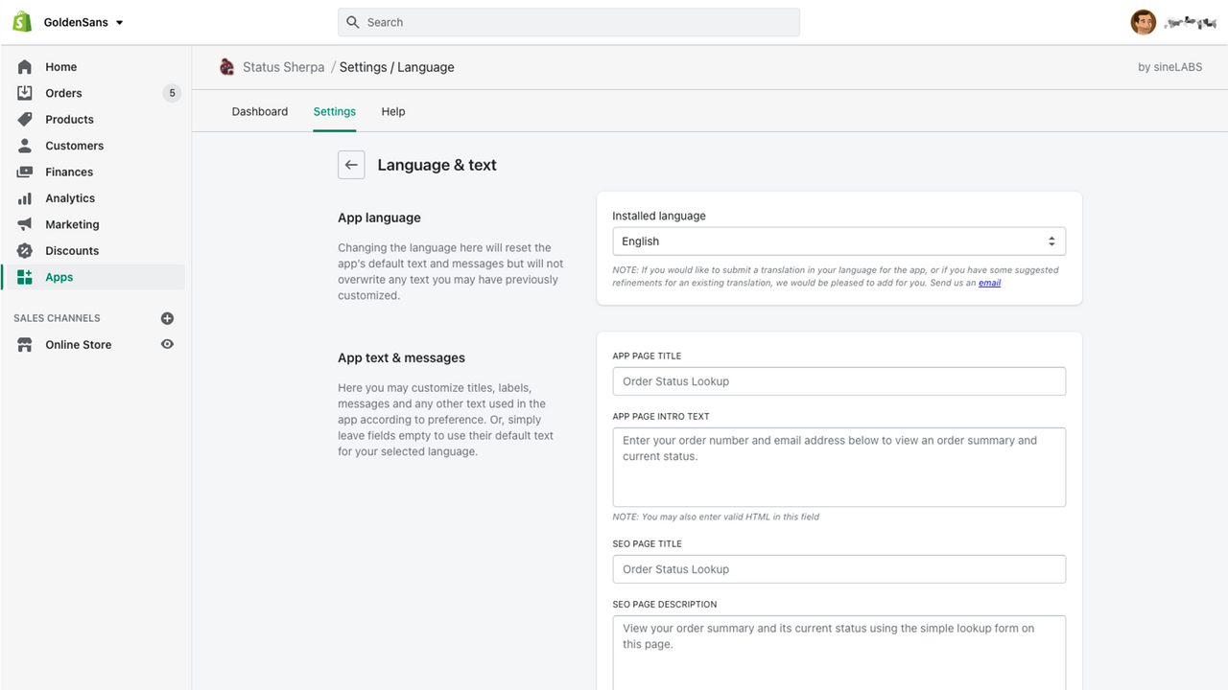Click the SEO Page Title field
Screen dimensions: 1228x690
point(838,569)
